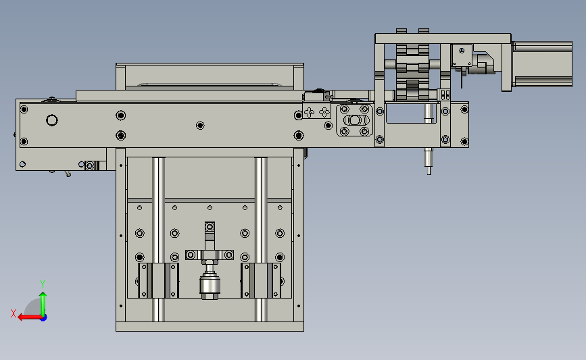Click the blue Z axis dot of triad

pyautogui.click(x=44, y=318)
